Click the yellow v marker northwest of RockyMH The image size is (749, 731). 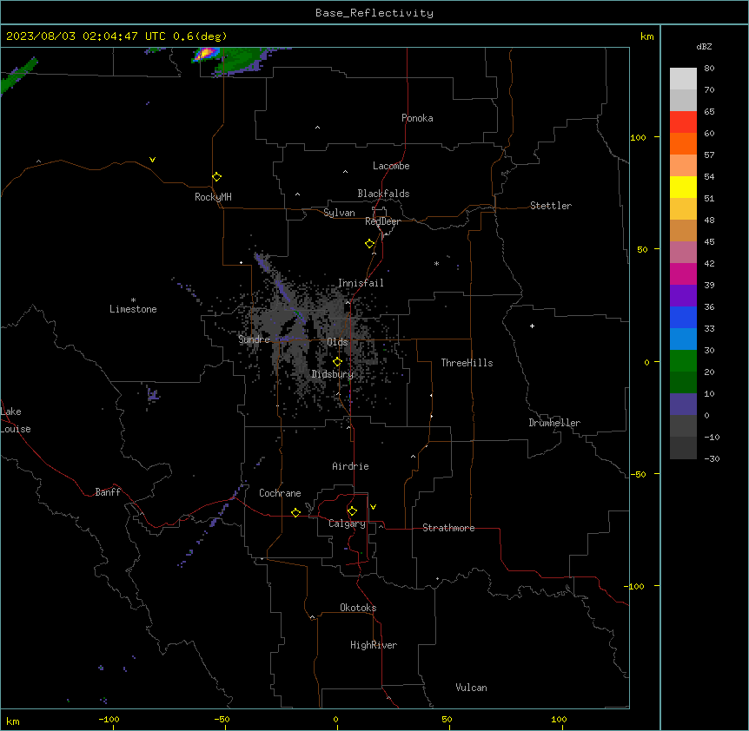[x=152, y=160]
